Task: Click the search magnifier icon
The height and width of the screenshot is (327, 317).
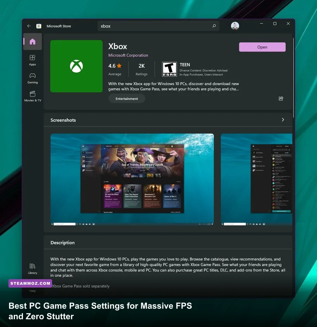Action: pos(214,26)
